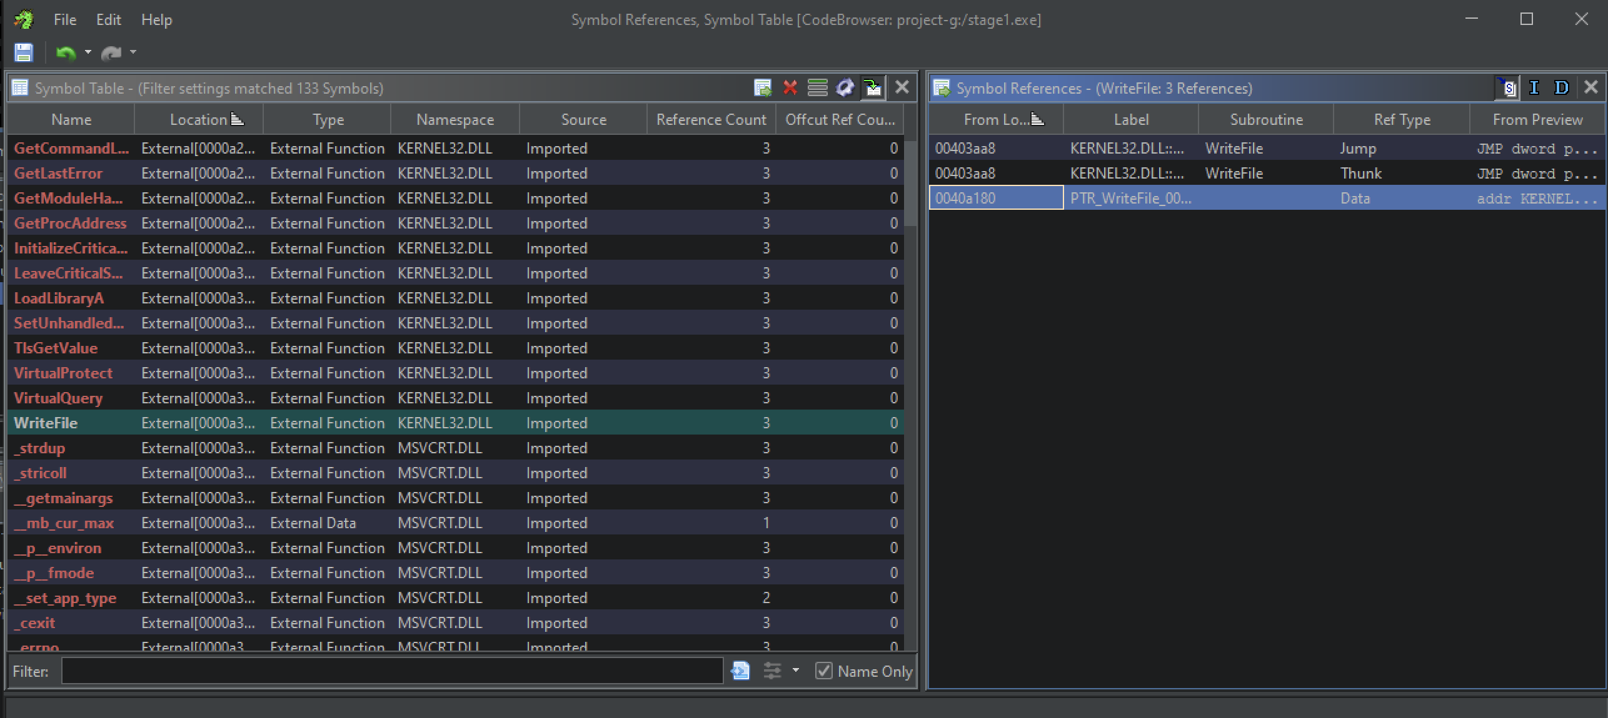Click the D Data references icon
The width and height of the screenshot is (1608, 718).
tap(1562, 88)
